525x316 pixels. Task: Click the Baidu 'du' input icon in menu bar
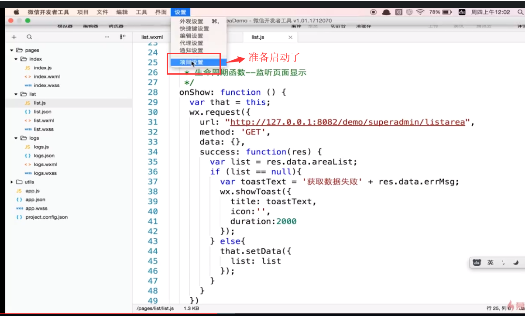point(462,12)
